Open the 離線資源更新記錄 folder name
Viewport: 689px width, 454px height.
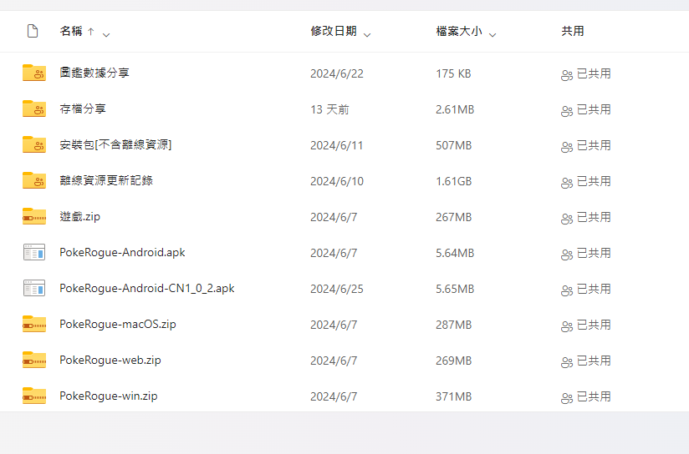(x=106, y=180)
